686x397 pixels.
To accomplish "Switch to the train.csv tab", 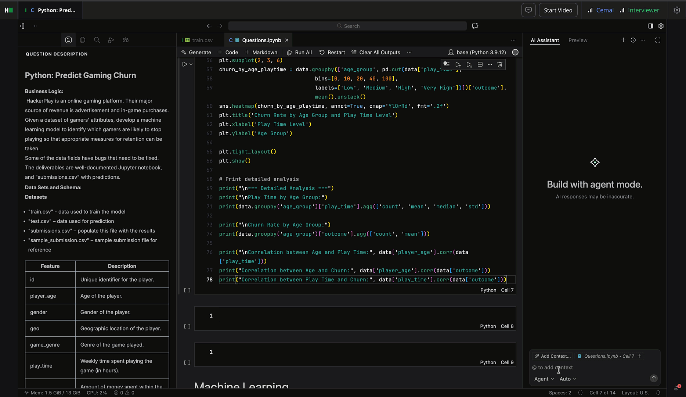I will pos(201,40).
